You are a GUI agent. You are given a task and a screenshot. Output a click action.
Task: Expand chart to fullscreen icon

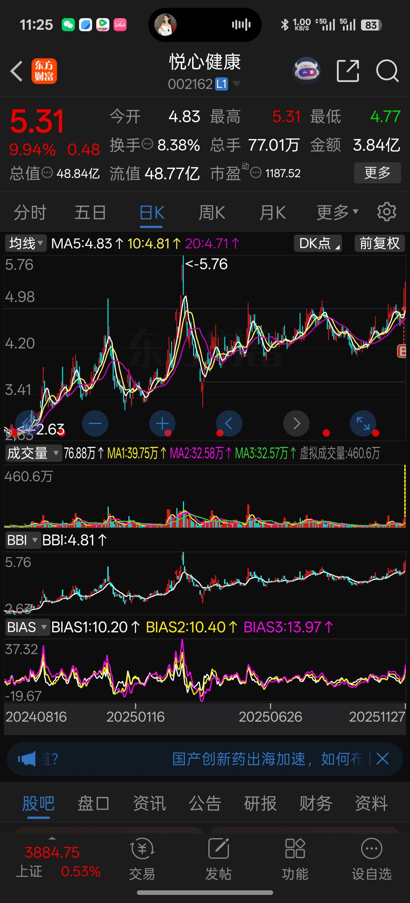pos(363,424)
